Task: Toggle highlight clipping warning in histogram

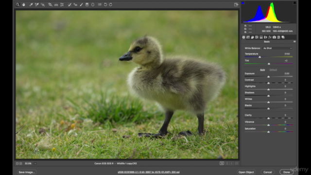Action: pyautogui.click(x=294, y=3)
